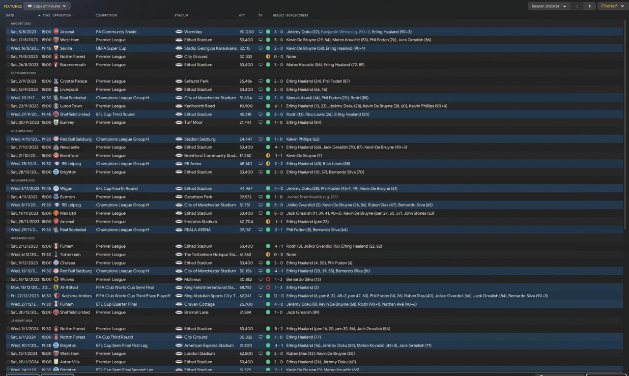Sort by the OPPOSITION column header
Viewport: 629px width, 376px height.
click(62, 15)
